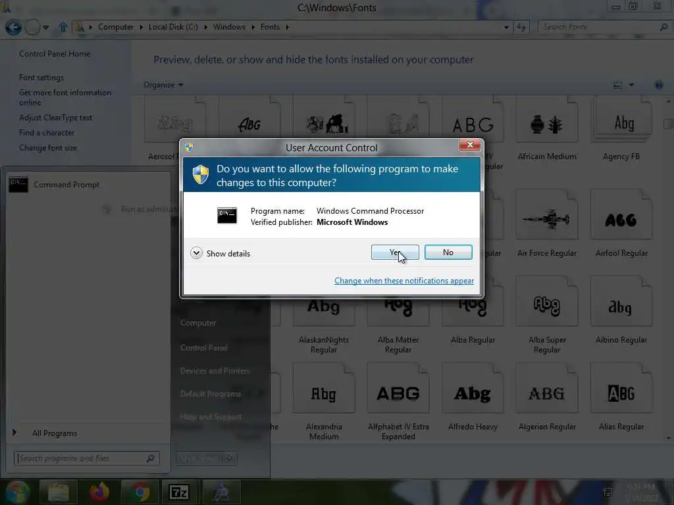Click Local Disk (C:) in the breadcrumb
The width and height of the screenshot is (674, 505).
(x=173, y=27)
